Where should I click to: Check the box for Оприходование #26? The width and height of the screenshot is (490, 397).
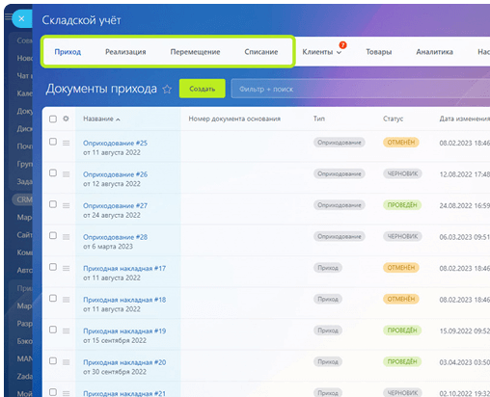[x=53, y=172]
